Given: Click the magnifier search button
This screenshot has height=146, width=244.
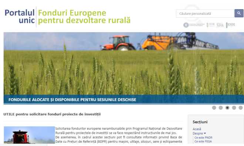Looking at the screenshot, I should (x=239, y=13).
